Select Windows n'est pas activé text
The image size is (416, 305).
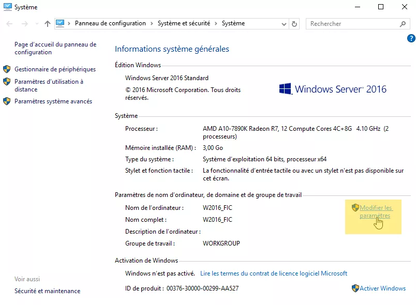click(x=160, y=273)
